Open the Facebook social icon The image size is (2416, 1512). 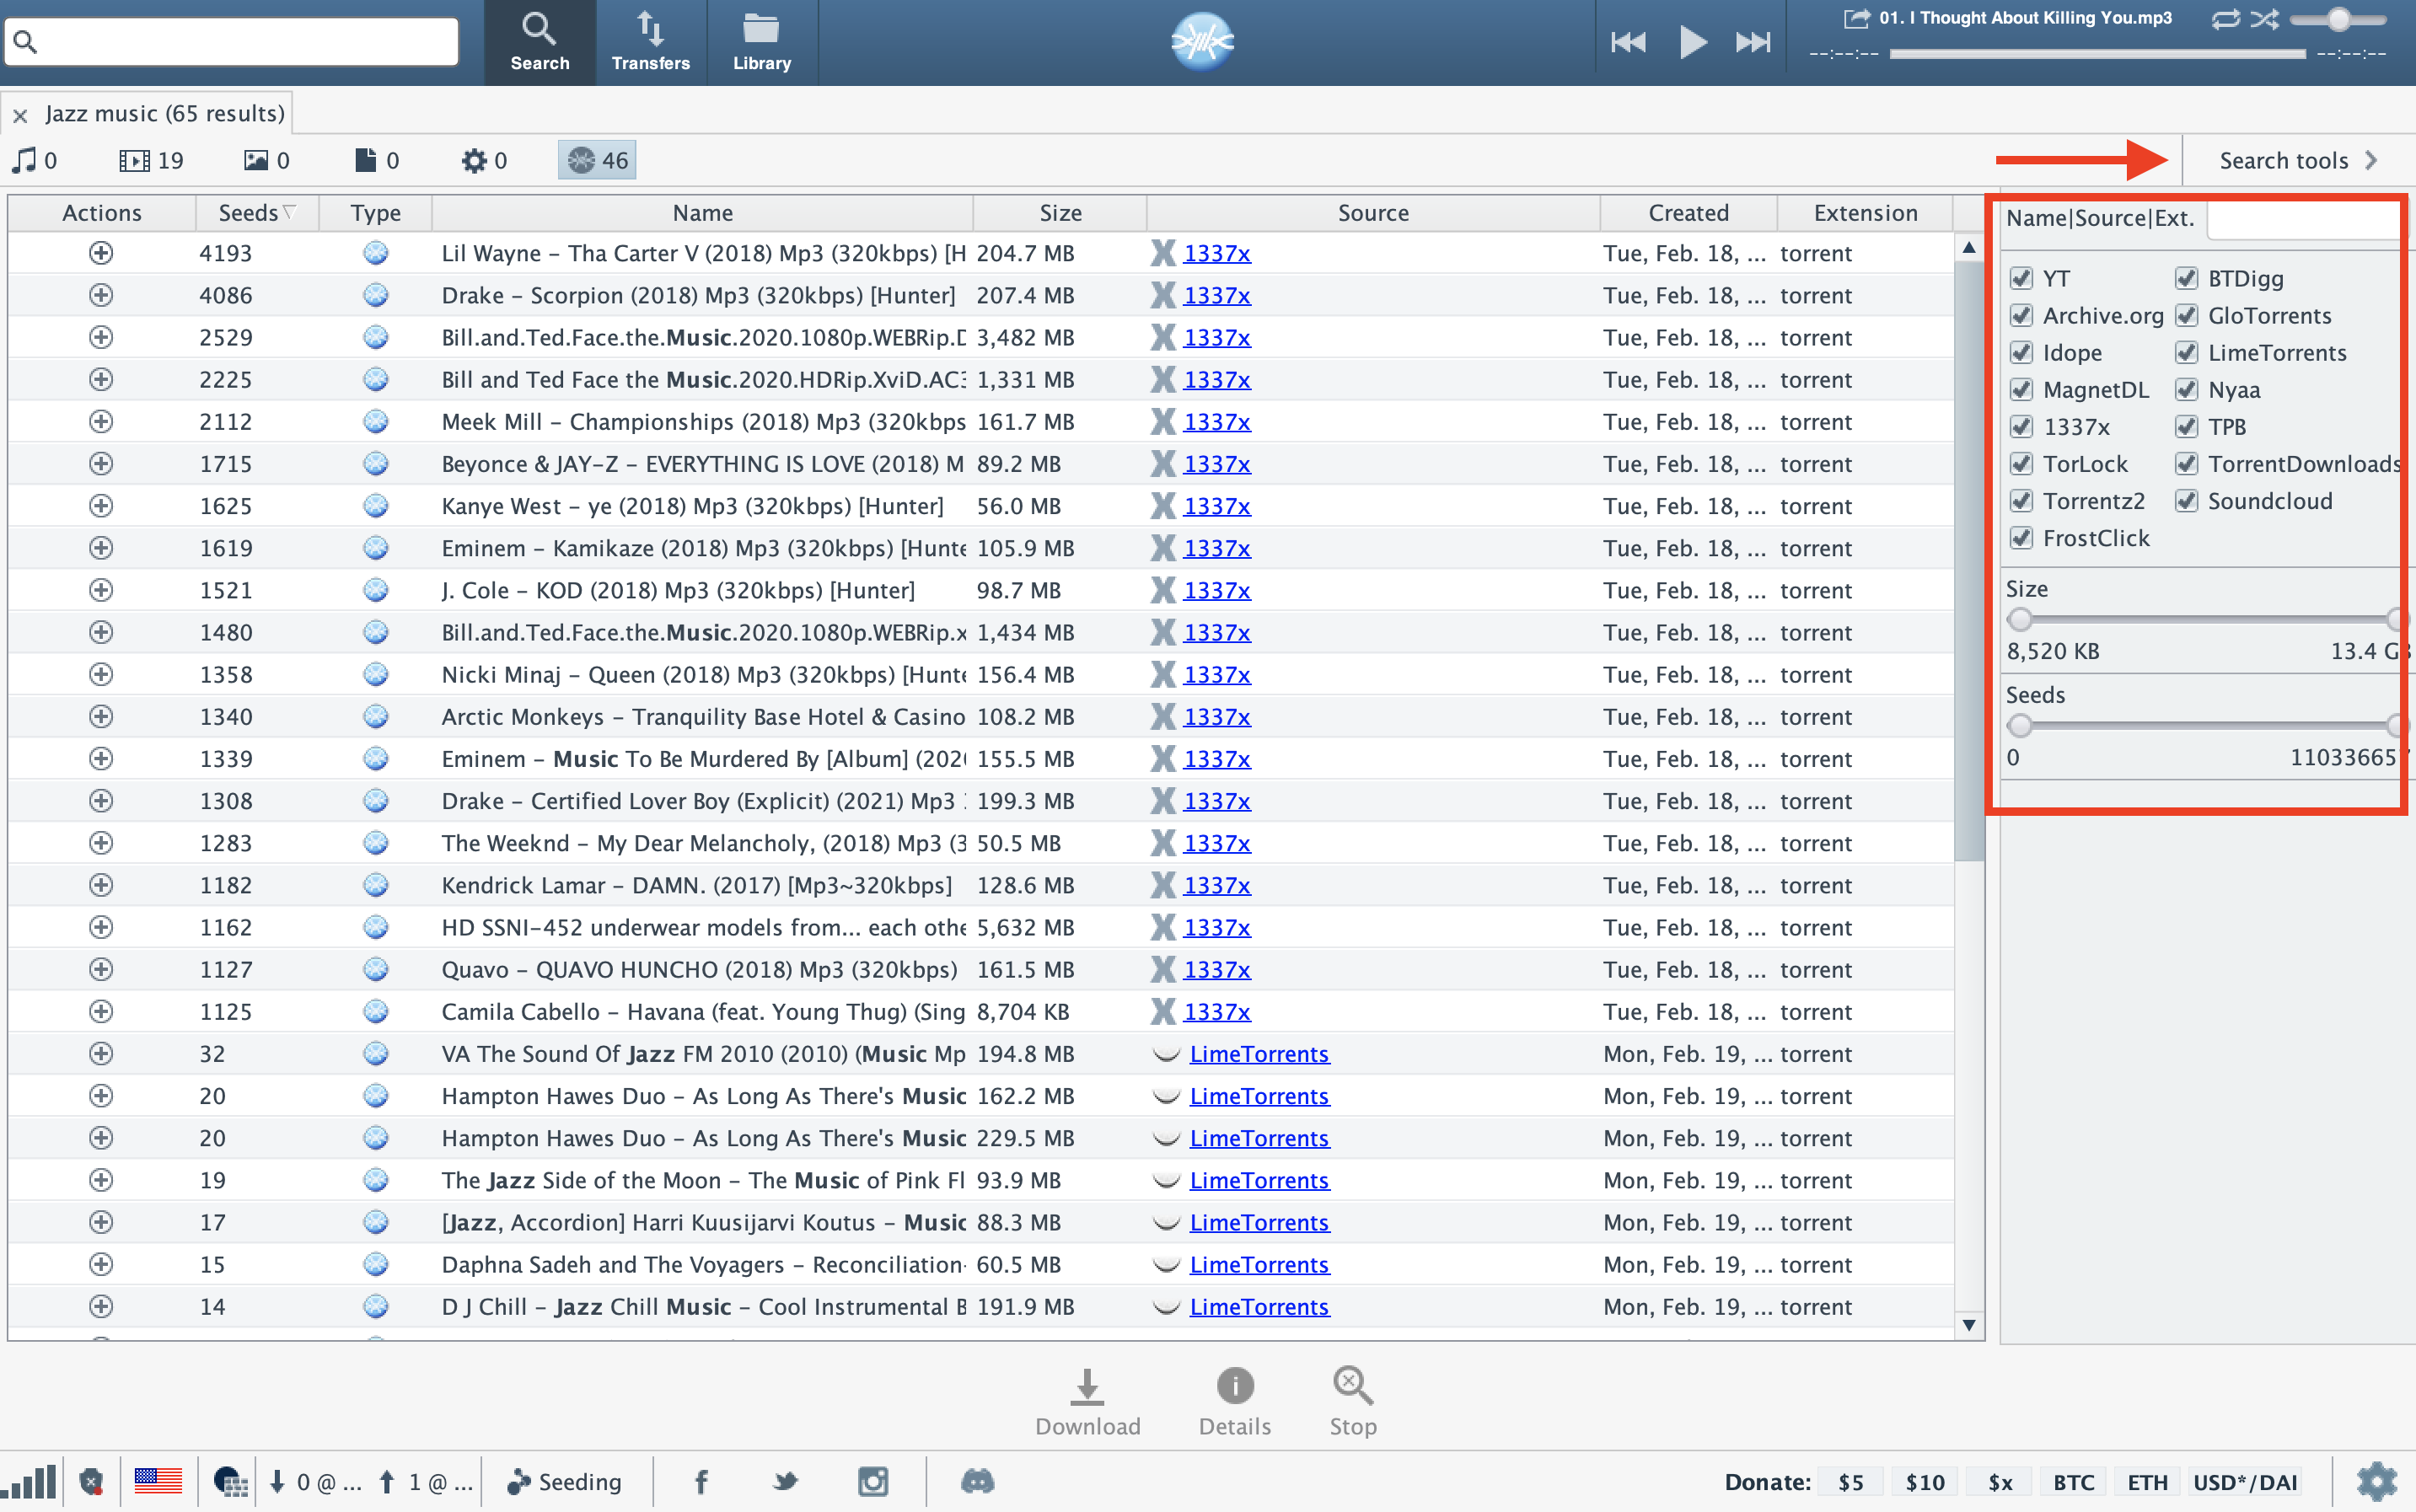(701, 1481)
